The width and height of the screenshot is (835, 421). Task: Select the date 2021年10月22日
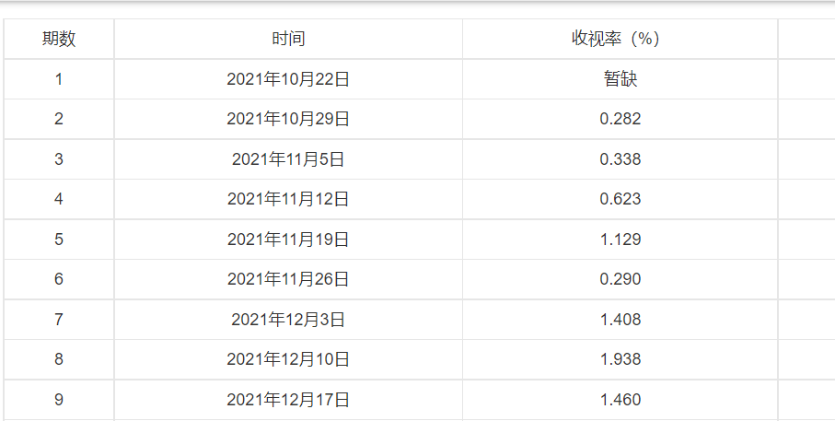tap(288, 79)
